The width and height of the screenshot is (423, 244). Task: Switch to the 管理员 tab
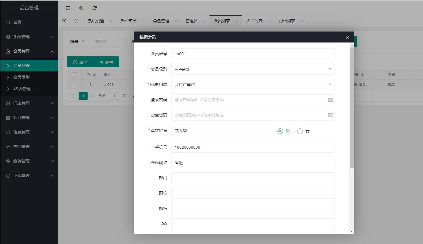[191, 21]
